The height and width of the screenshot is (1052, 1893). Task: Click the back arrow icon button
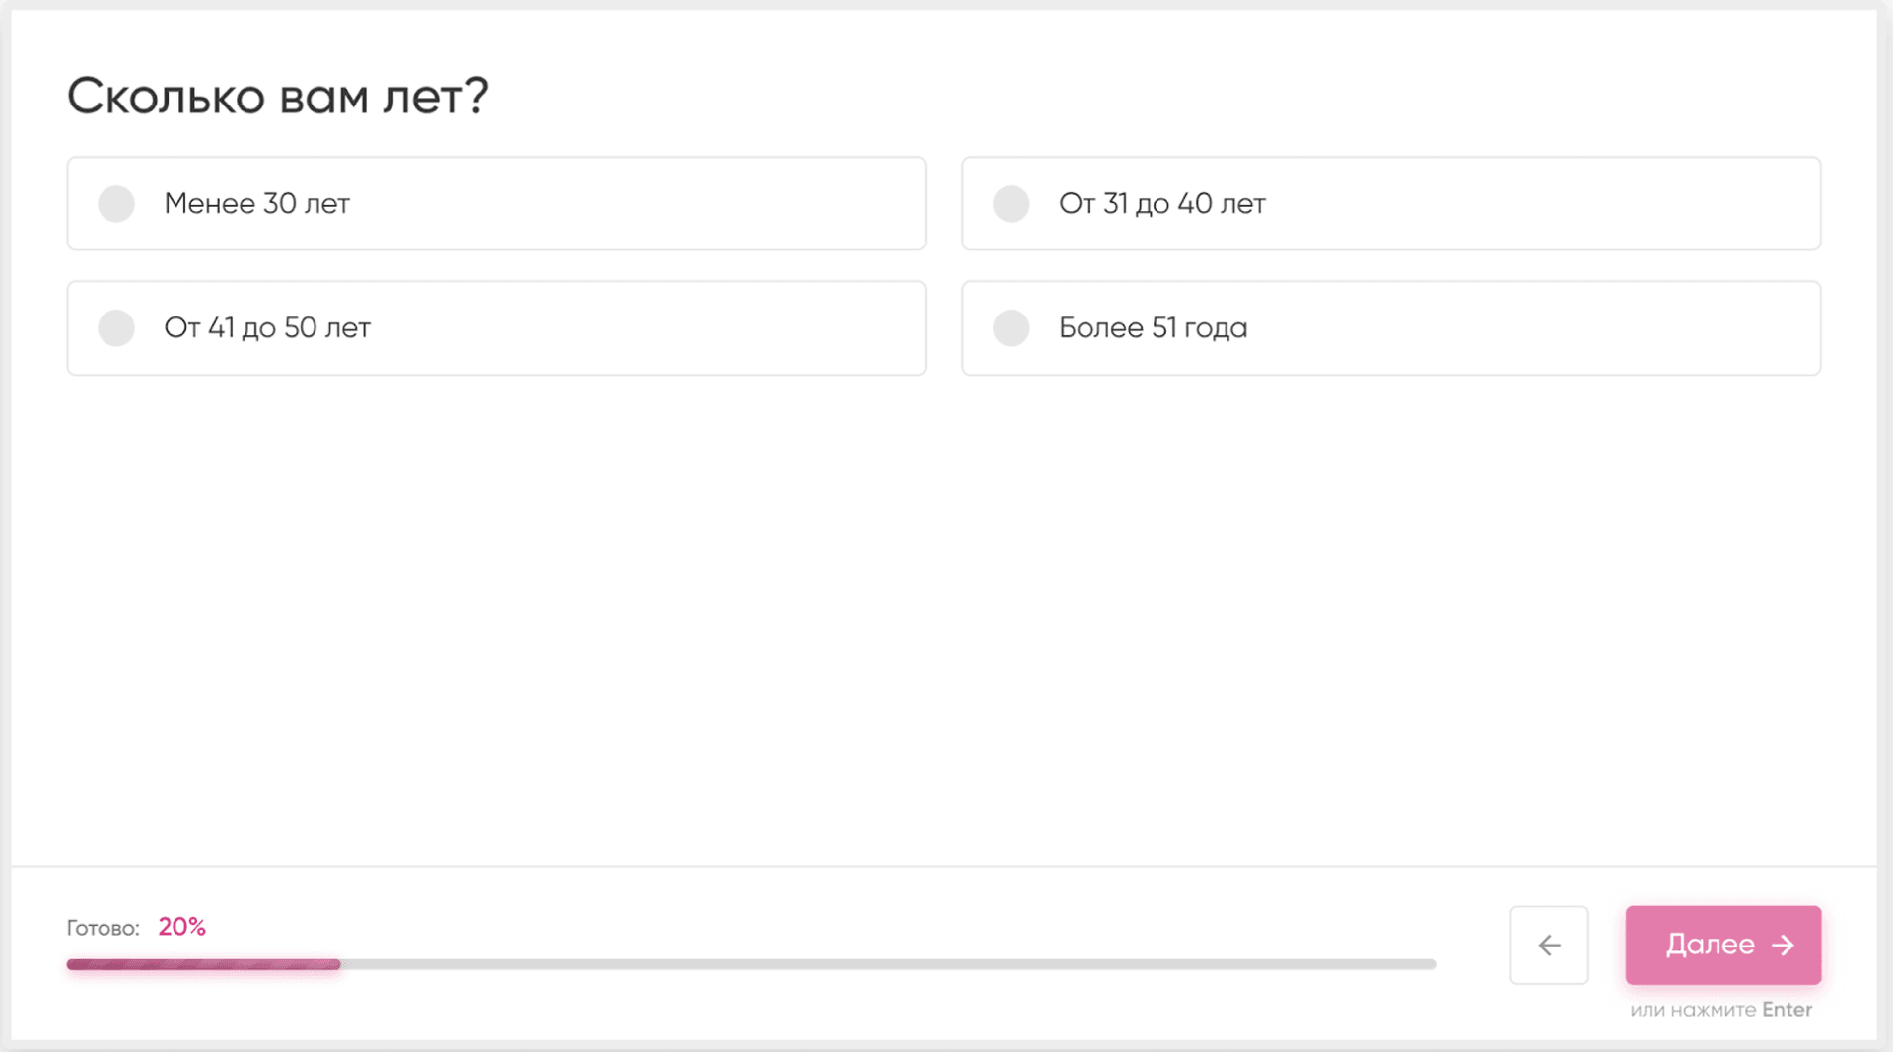1549,946
